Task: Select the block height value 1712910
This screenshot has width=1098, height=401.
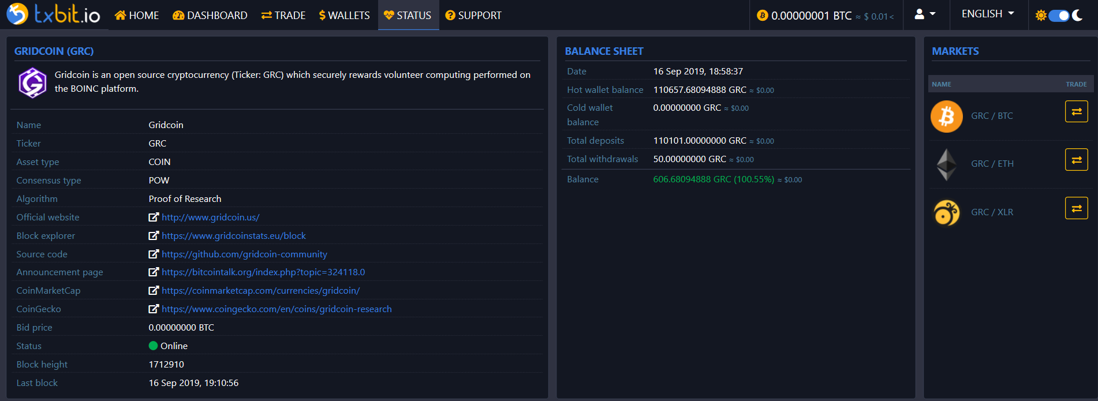Action: (x=166, y=365)
